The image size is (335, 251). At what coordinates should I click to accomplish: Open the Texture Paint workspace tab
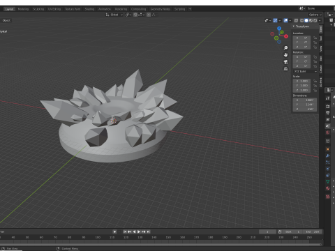(x=73, y=9)
